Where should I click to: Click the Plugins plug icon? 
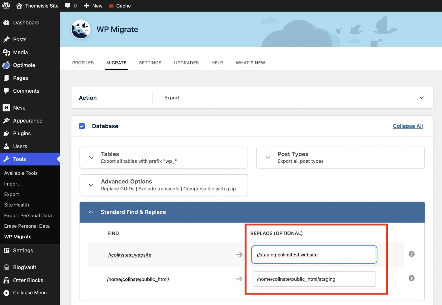click(x=6, y=133)
